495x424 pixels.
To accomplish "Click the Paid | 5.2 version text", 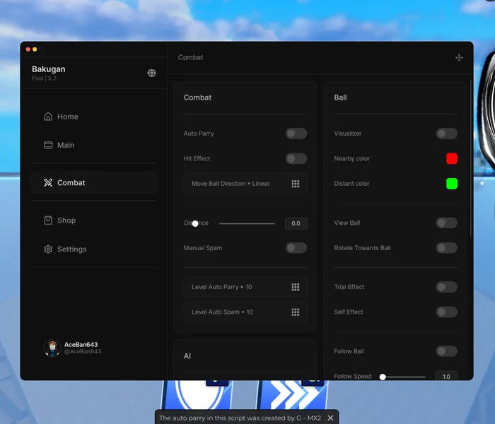I will point(44,78).
